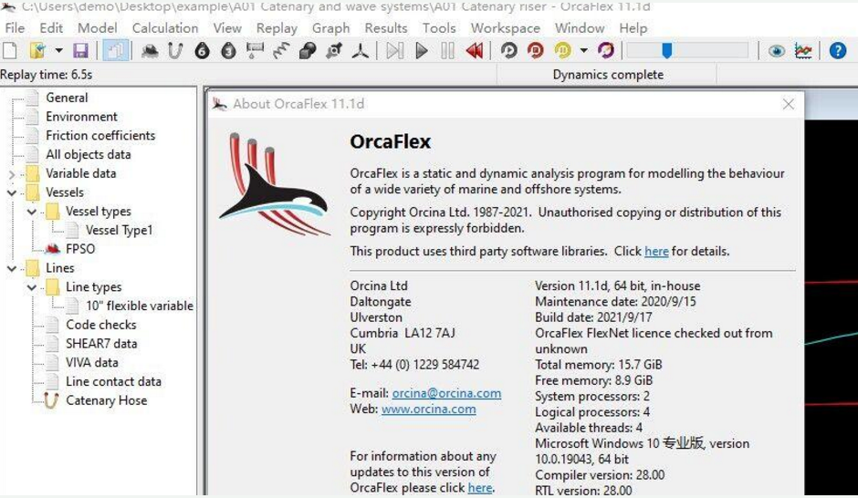
Task: Start replay with black circular icon
Action: click(509, 51)
